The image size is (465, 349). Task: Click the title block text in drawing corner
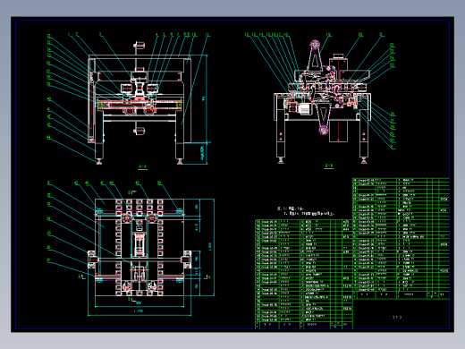pos(397,318)
